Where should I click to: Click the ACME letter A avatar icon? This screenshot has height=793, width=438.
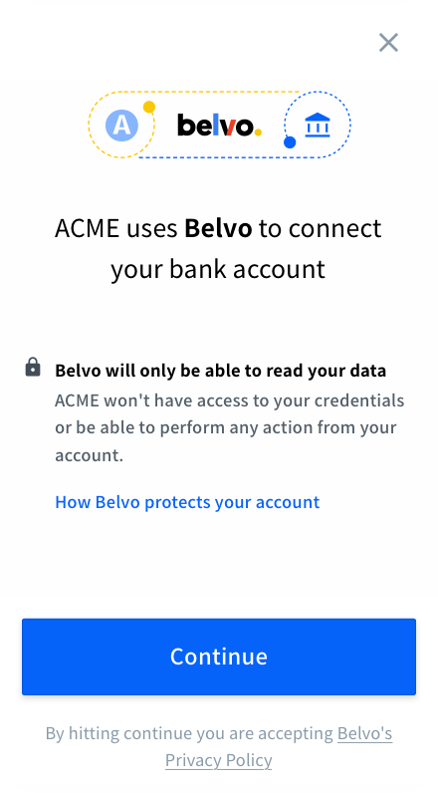121,125
